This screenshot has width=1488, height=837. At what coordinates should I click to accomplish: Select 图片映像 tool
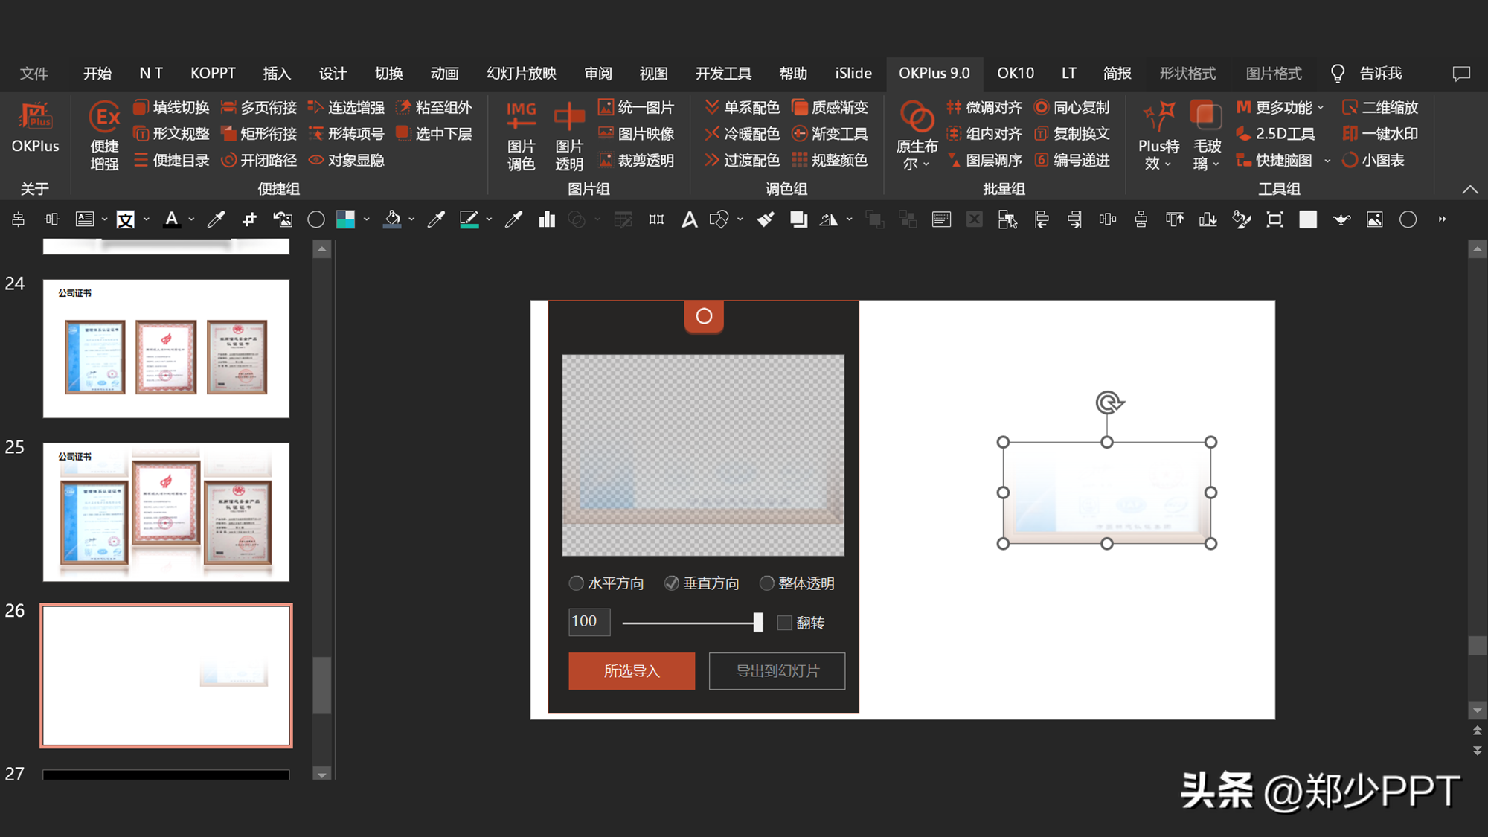pyautogui.click(x=637, y=134)
